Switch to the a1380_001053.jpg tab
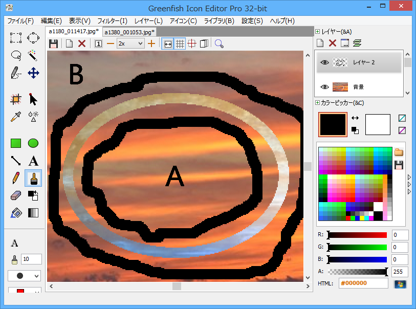The width and height of the screenshot is (416, 309). 130,32
